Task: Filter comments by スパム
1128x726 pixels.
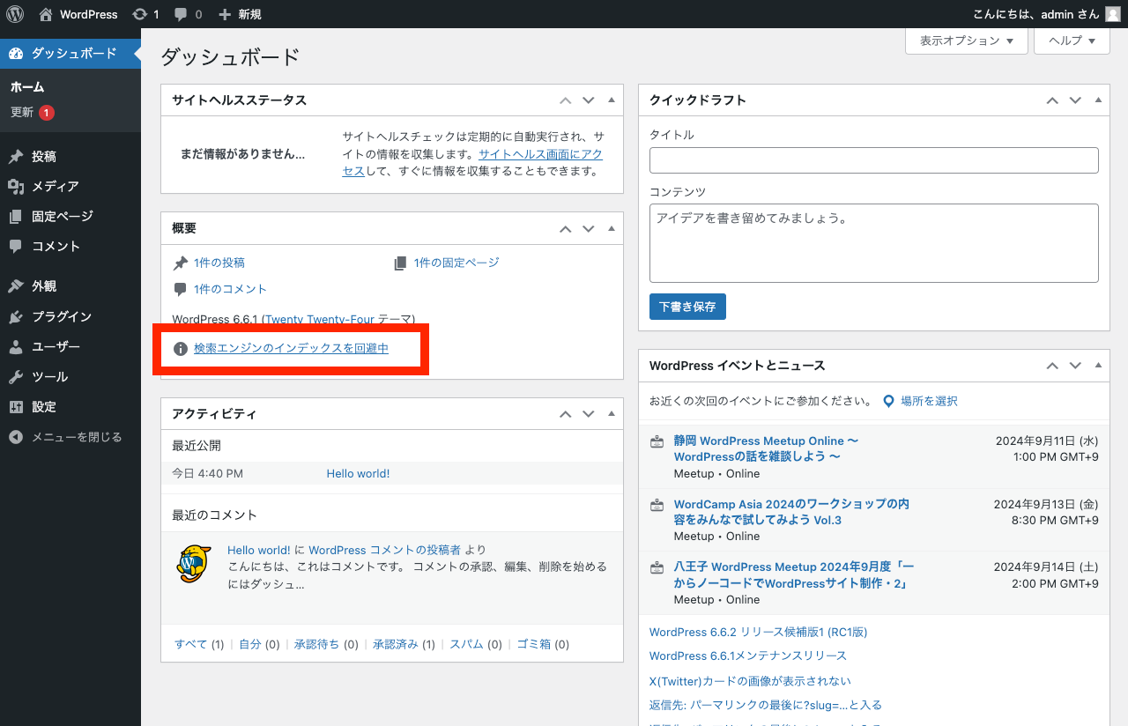Action: 466,644
